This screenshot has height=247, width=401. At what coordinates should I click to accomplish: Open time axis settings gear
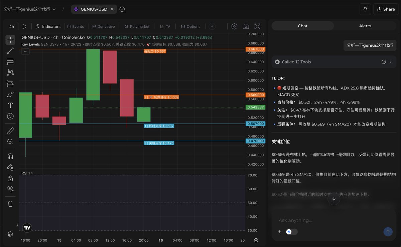pos(256,240)
